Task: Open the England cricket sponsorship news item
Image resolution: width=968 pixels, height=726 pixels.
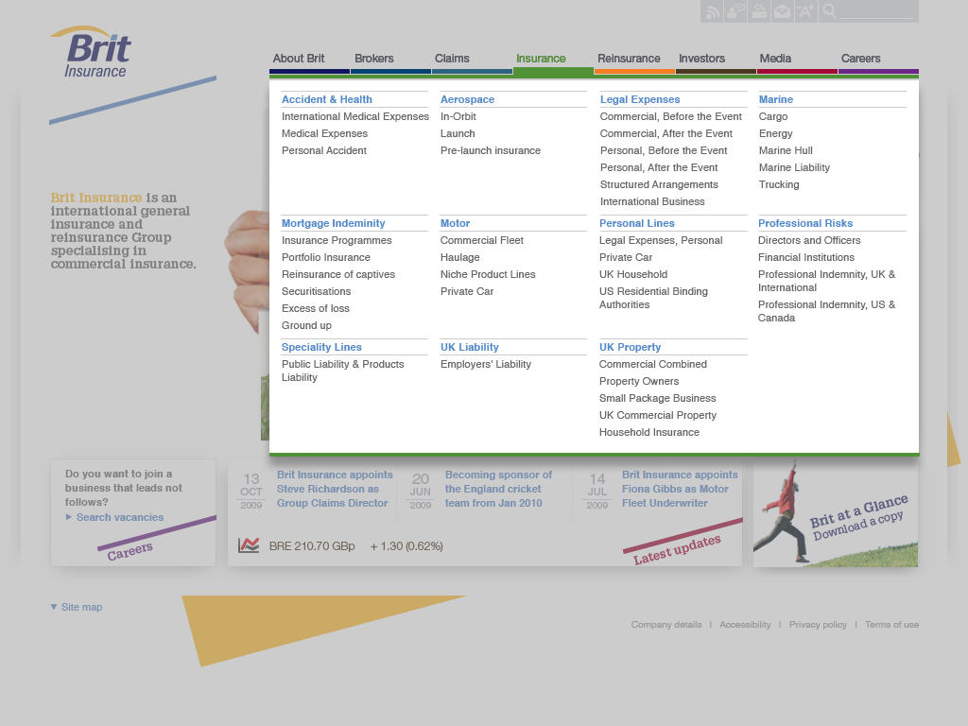Action: click(498, 489)
